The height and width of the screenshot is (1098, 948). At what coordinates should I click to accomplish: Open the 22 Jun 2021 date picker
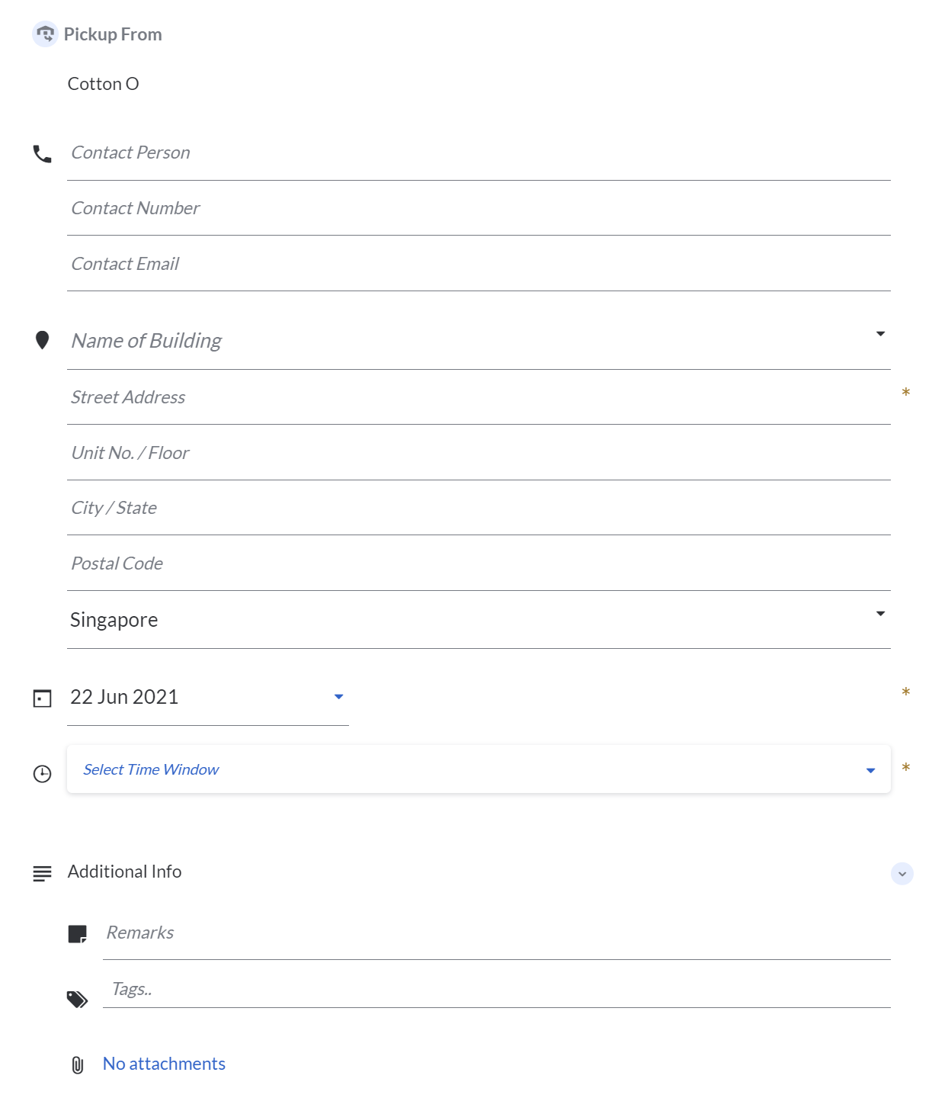(339, 697)
